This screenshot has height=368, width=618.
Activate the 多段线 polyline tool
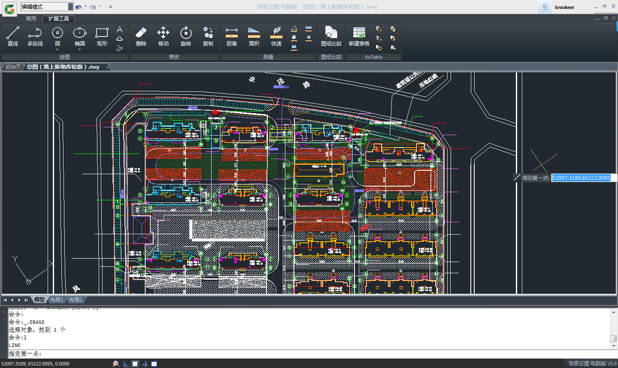(x=34, y=36)
